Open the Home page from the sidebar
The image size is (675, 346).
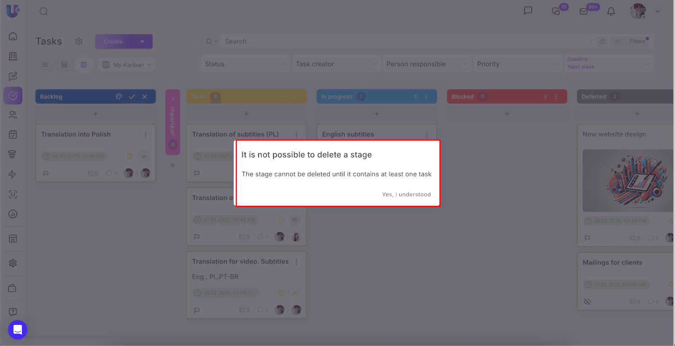[13, 36]
